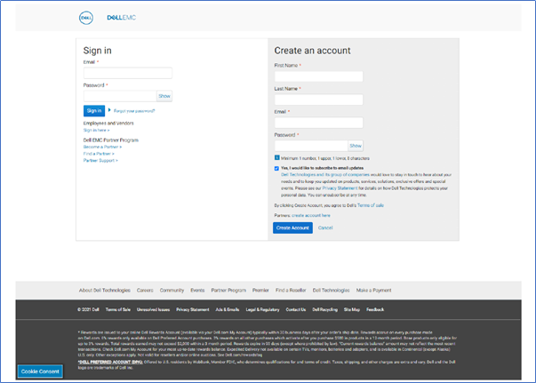Screen dimensions: 536x383
Task: Open Partner Program footer link
Action: (x=228, y=291)
